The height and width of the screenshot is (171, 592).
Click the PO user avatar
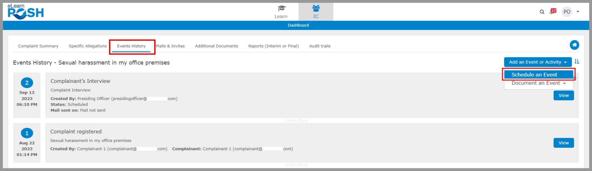click(x=567, y=12)
